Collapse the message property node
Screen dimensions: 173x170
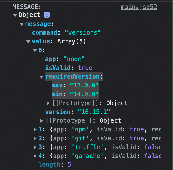pyautogui.click(x=22, y=24)
